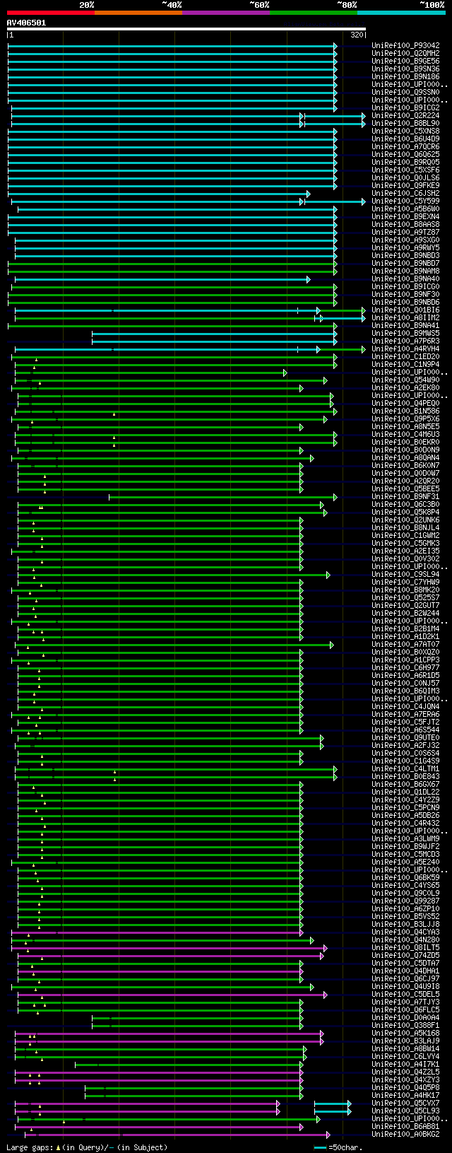Click the arrowhead ending the UniRef100_B6AB81 bar
The image size is (452, 1153).
pos(302,1127)
